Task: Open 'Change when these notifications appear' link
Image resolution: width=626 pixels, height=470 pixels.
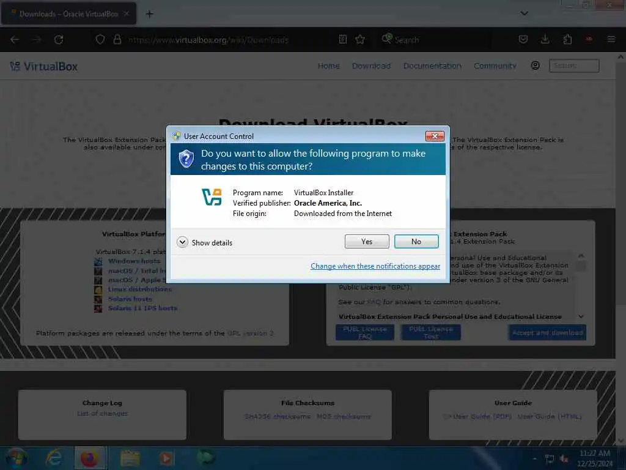Action: pyautogui.click(x=375, y=266)
